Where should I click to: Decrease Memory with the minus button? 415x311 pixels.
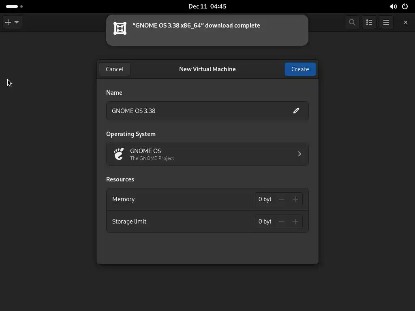[x=281, y=199]
